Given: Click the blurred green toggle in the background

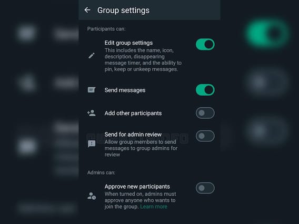Looking at the screenshot, I should (x=267, y=33).
